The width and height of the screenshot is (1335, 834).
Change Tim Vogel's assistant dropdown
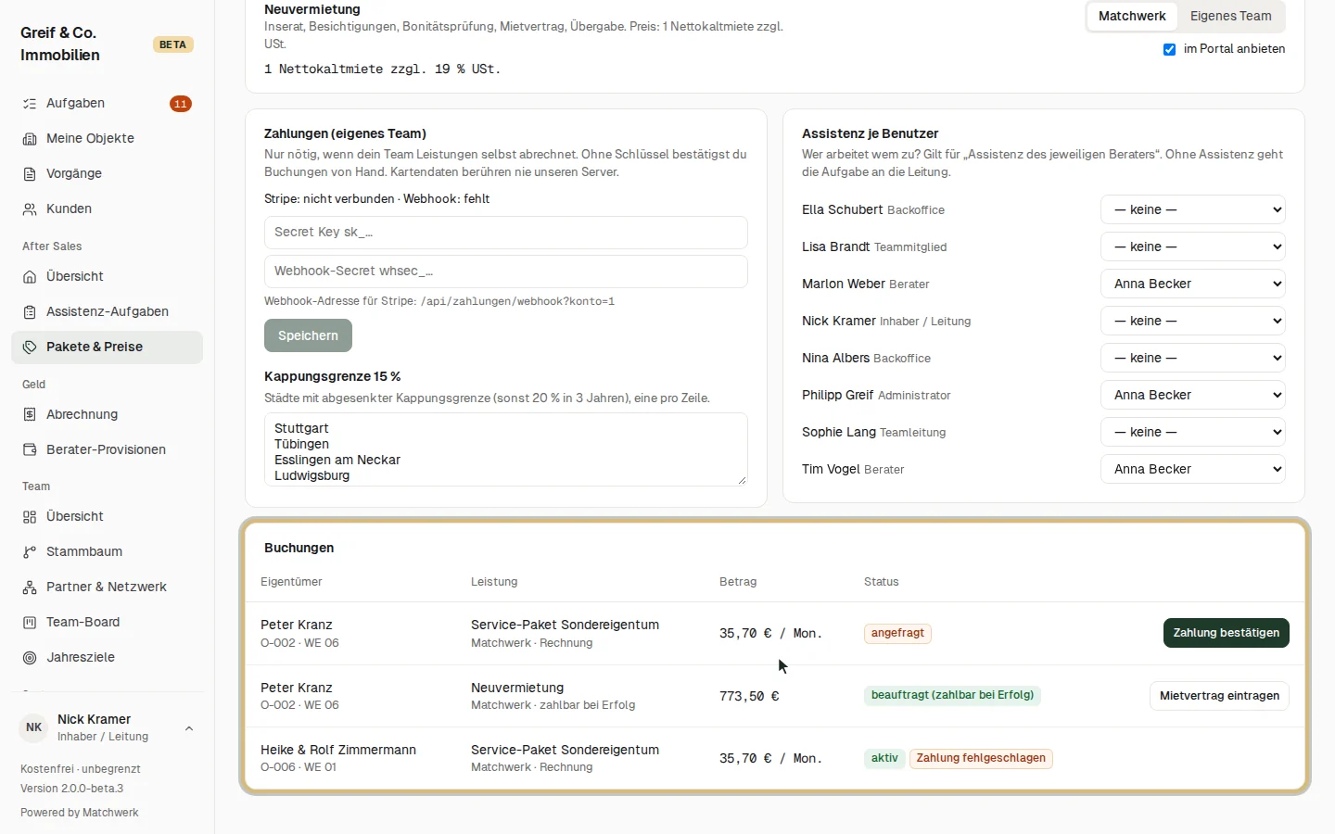pos(1193,469)
